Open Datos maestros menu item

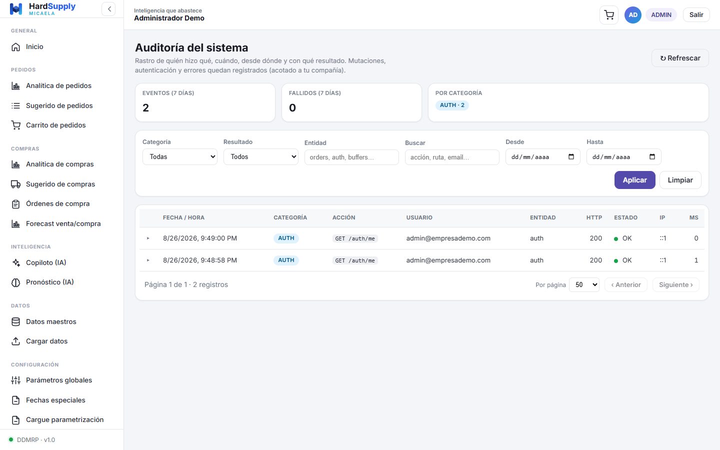click(62, 321)
